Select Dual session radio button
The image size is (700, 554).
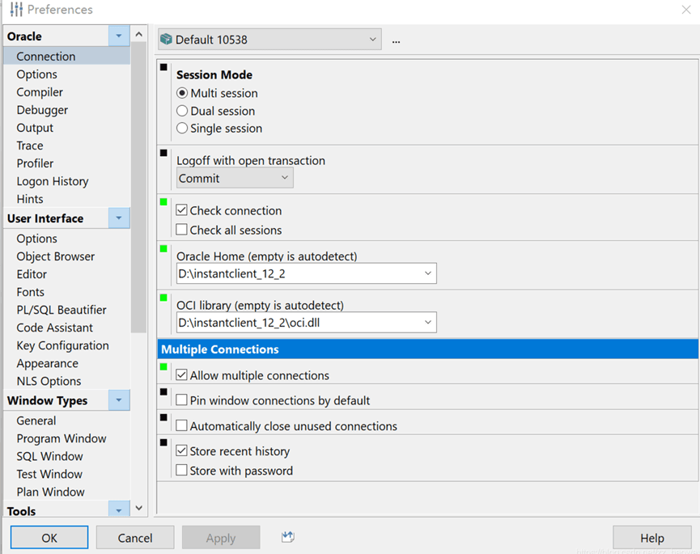[182, 111]
